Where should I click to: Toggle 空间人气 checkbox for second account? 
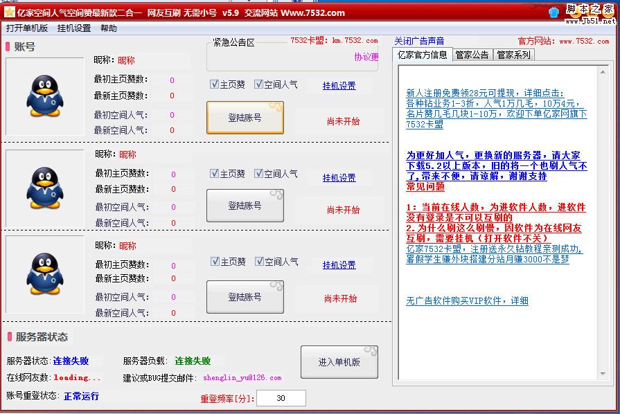point(258,173)
